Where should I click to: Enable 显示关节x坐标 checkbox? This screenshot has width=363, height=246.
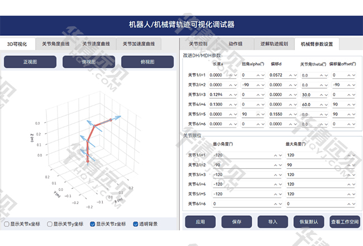[x=7, y=224]
